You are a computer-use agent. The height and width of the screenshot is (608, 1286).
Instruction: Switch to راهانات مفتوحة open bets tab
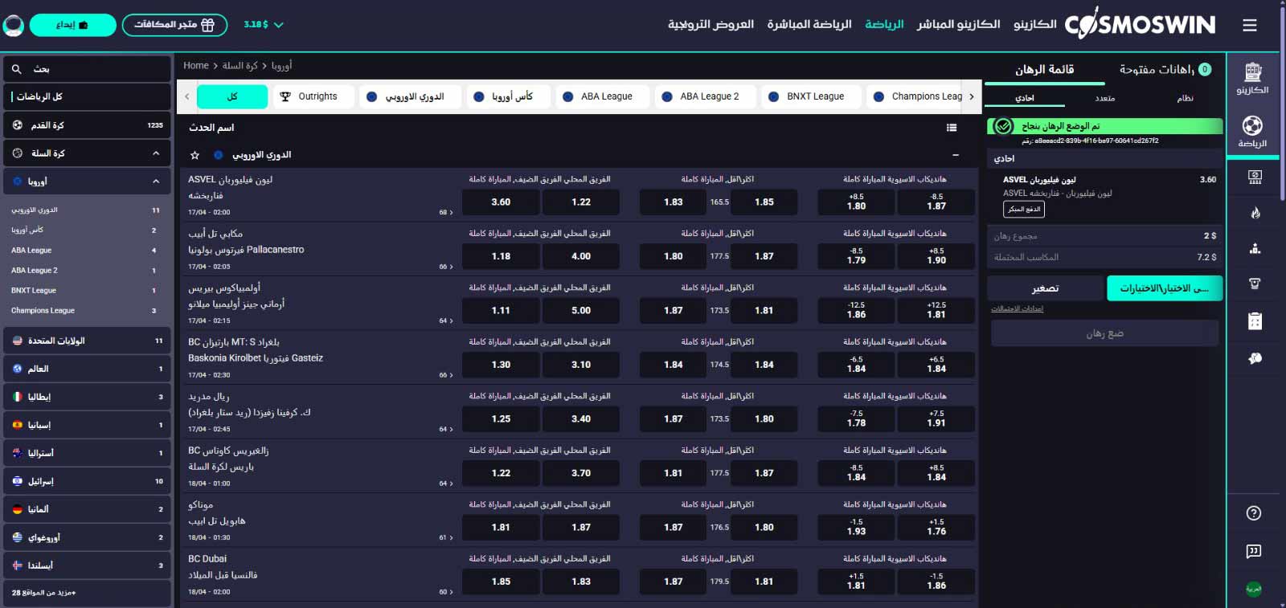point(1165,70)
